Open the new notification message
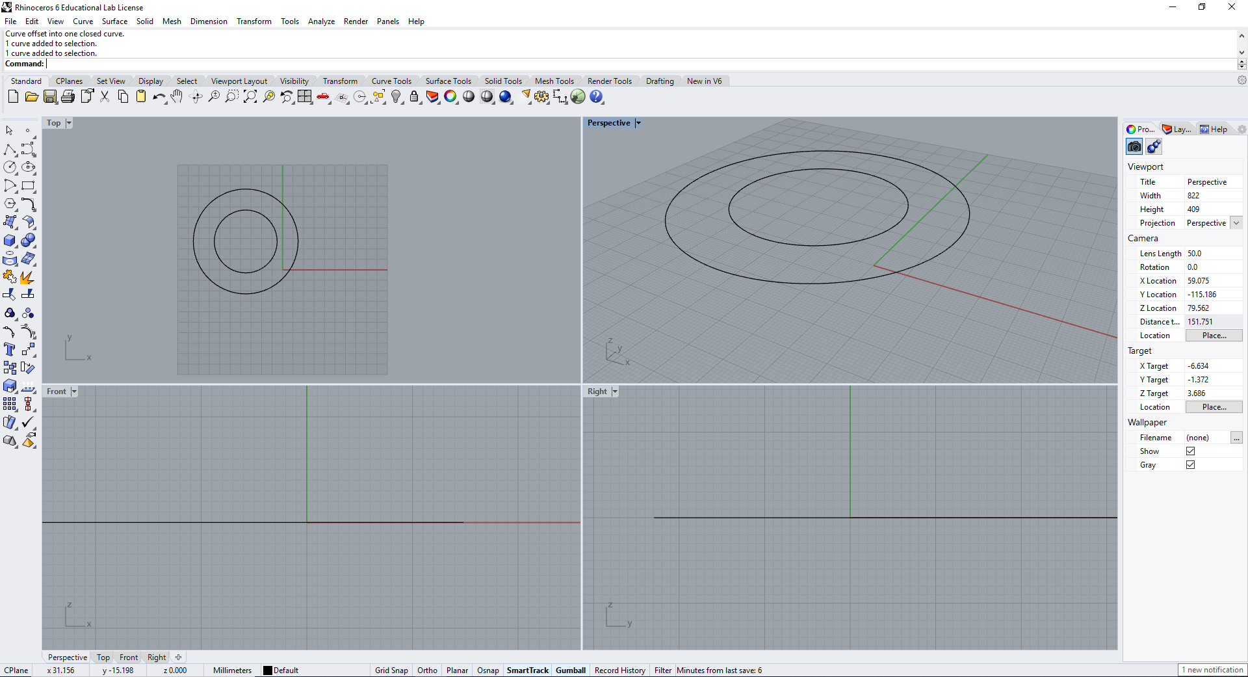1248x677 pixels. coord(1212,670)
